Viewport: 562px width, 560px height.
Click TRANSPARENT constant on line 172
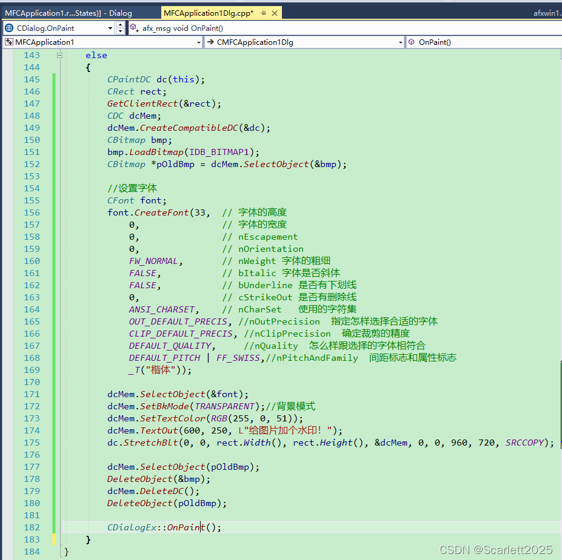[225, 406]
